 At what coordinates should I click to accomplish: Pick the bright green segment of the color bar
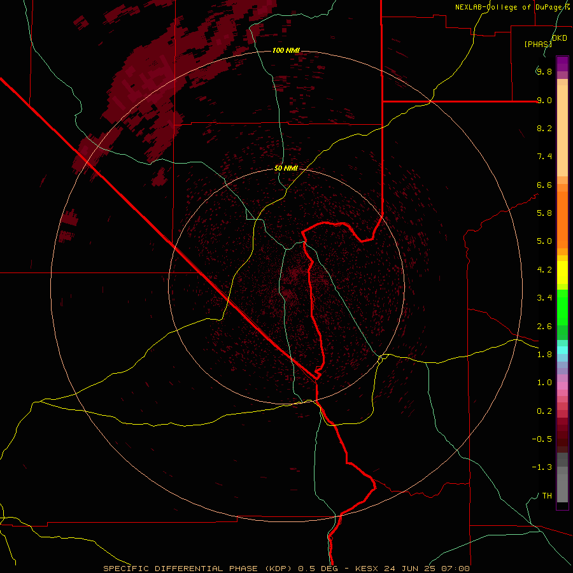coord(562,308)
